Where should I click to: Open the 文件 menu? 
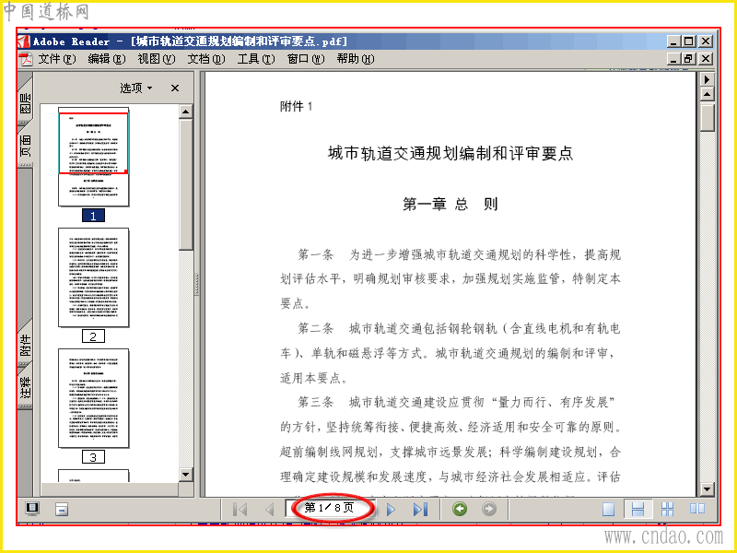coord(57,59)
